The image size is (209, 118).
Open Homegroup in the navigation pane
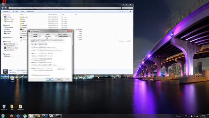[x=9, y=38]
